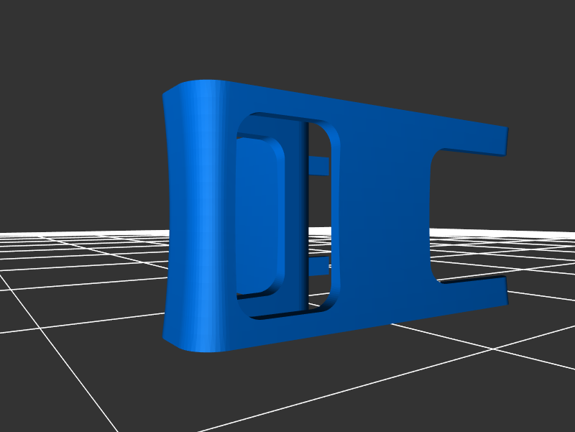Click the U-shaped notch between the prongs
The height and width of the screenshot is (432, 575).
coord(460,216)
